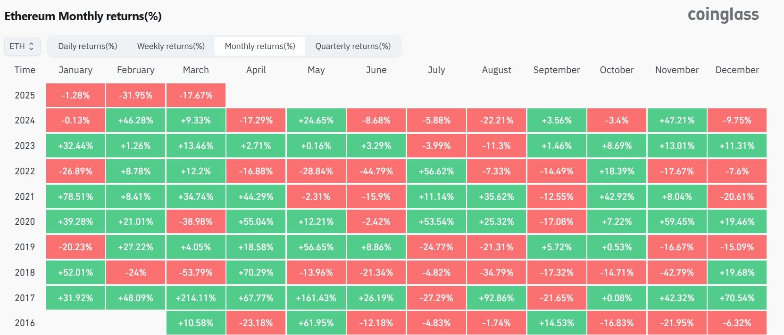Image resolution: width=784 pixels, height=335 pixels.
Task: Switch to Daily returns(%) tab
Action: (88, 46)
